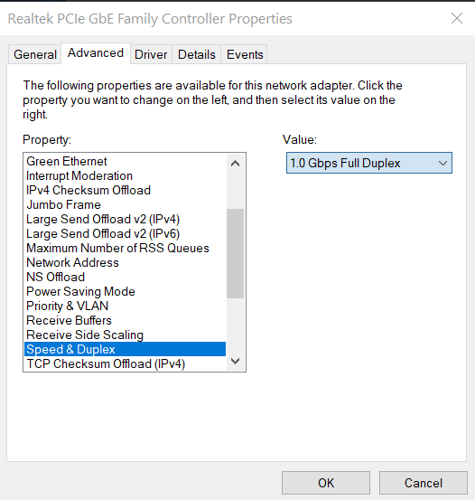This screenshot has width=475, height=500.
Task: Select Speed & Duplex property
Action: (125, 349)
